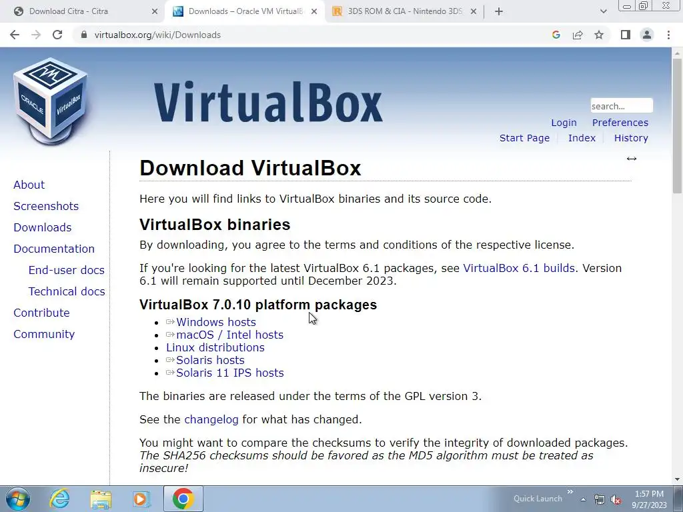Viewport: 683px width, 512px height.
Task: Show hidden tray icons arrow
Action: [x=583, y=499]
